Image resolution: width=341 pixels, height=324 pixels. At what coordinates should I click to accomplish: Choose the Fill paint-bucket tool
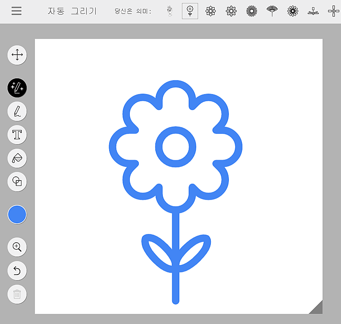coord(17,158)
